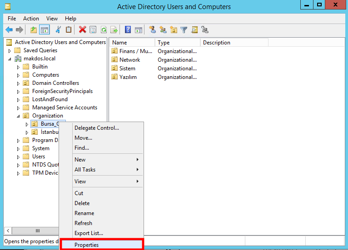The width and height of the screenshot is (348, 250).
Task: Open the View submenu in context menu
Action: point(102,181)
